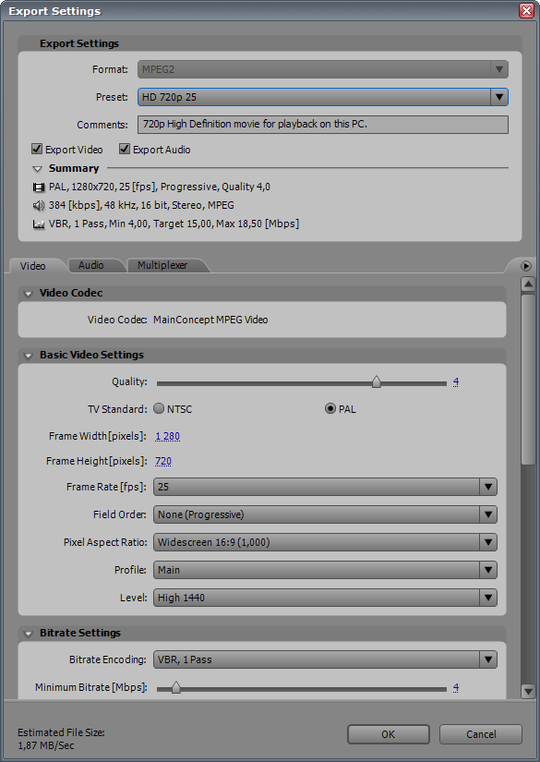Click into the Comments text field
This screenshot has height=762, width=540.
pos(323,125)
